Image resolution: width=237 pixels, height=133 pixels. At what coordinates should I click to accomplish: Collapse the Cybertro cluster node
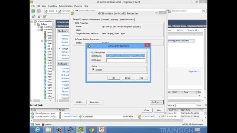click(39, 30)
